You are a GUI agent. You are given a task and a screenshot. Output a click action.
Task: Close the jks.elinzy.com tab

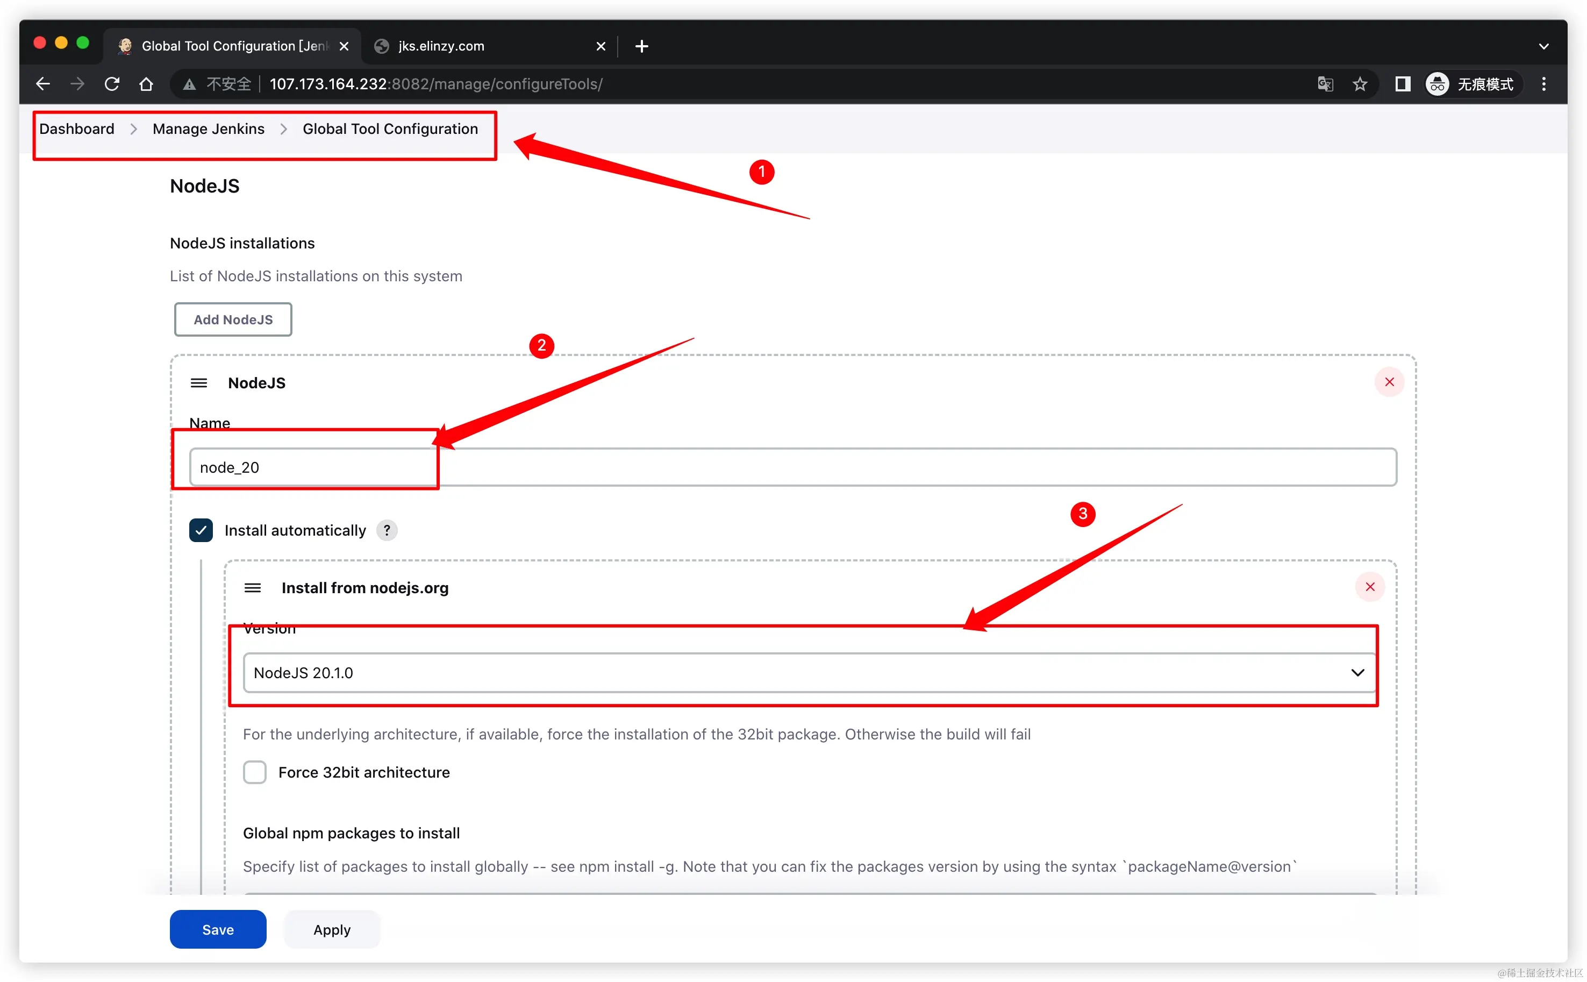(601, 46)
